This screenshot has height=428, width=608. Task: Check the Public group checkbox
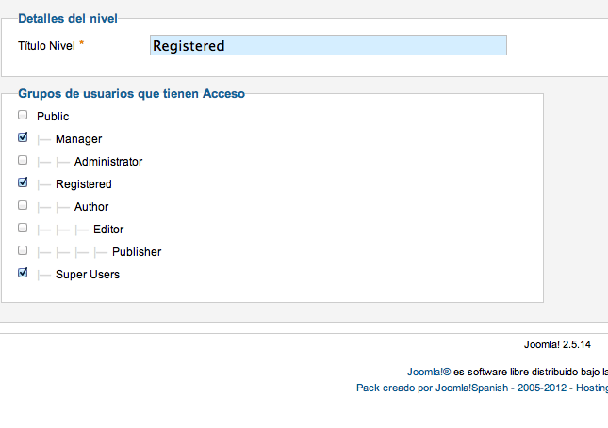pos(23,115)
